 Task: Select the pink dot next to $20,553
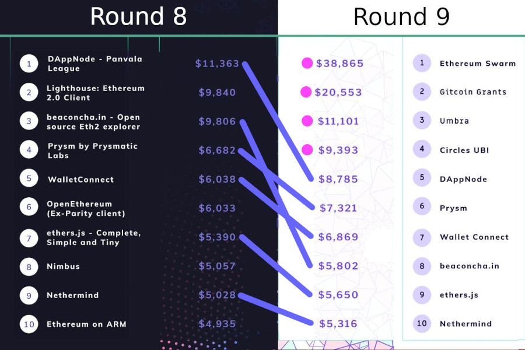306,92
